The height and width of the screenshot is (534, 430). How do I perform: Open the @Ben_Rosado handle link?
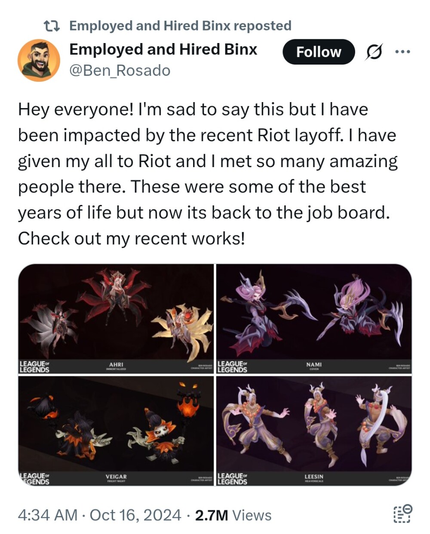click(x=120, y=70)
